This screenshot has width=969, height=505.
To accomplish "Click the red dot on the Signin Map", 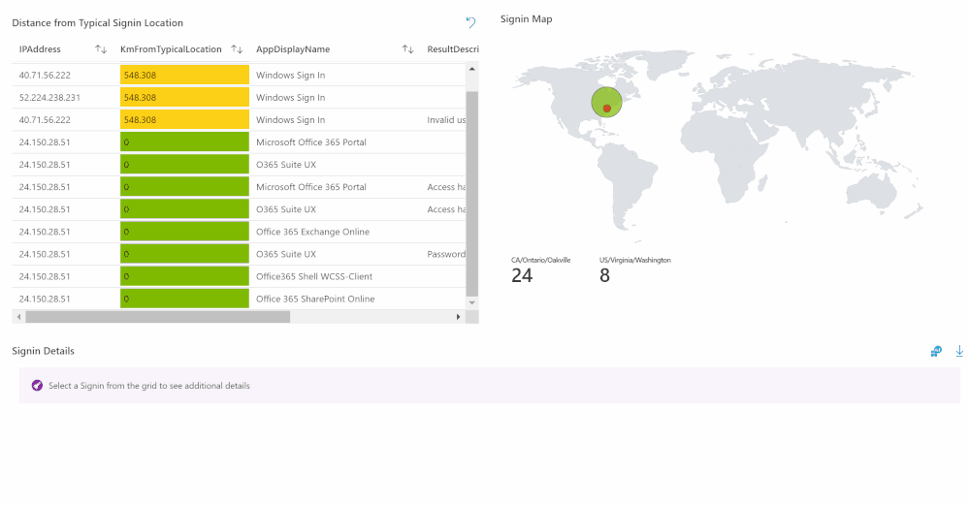I will tap(607, 109).
